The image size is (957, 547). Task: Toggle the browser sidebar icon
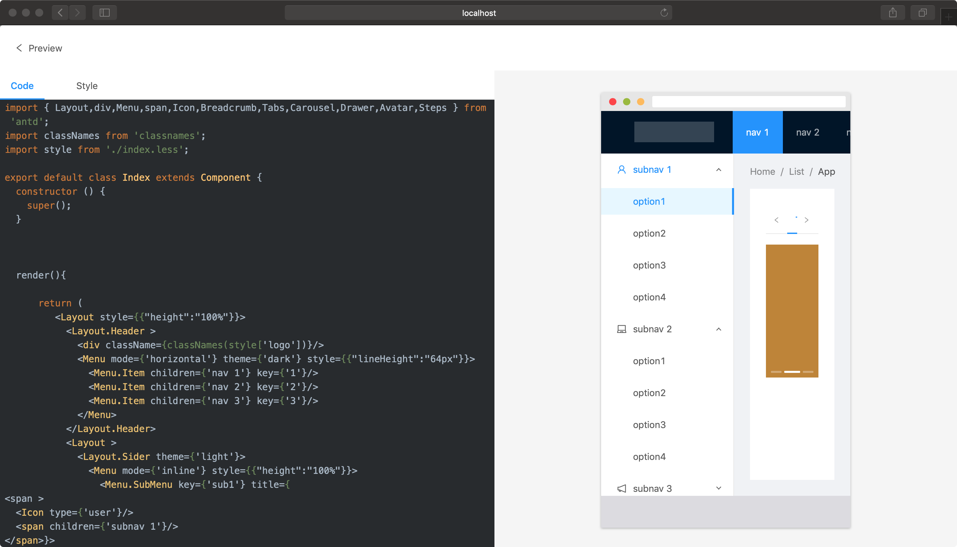click(104, 13)
